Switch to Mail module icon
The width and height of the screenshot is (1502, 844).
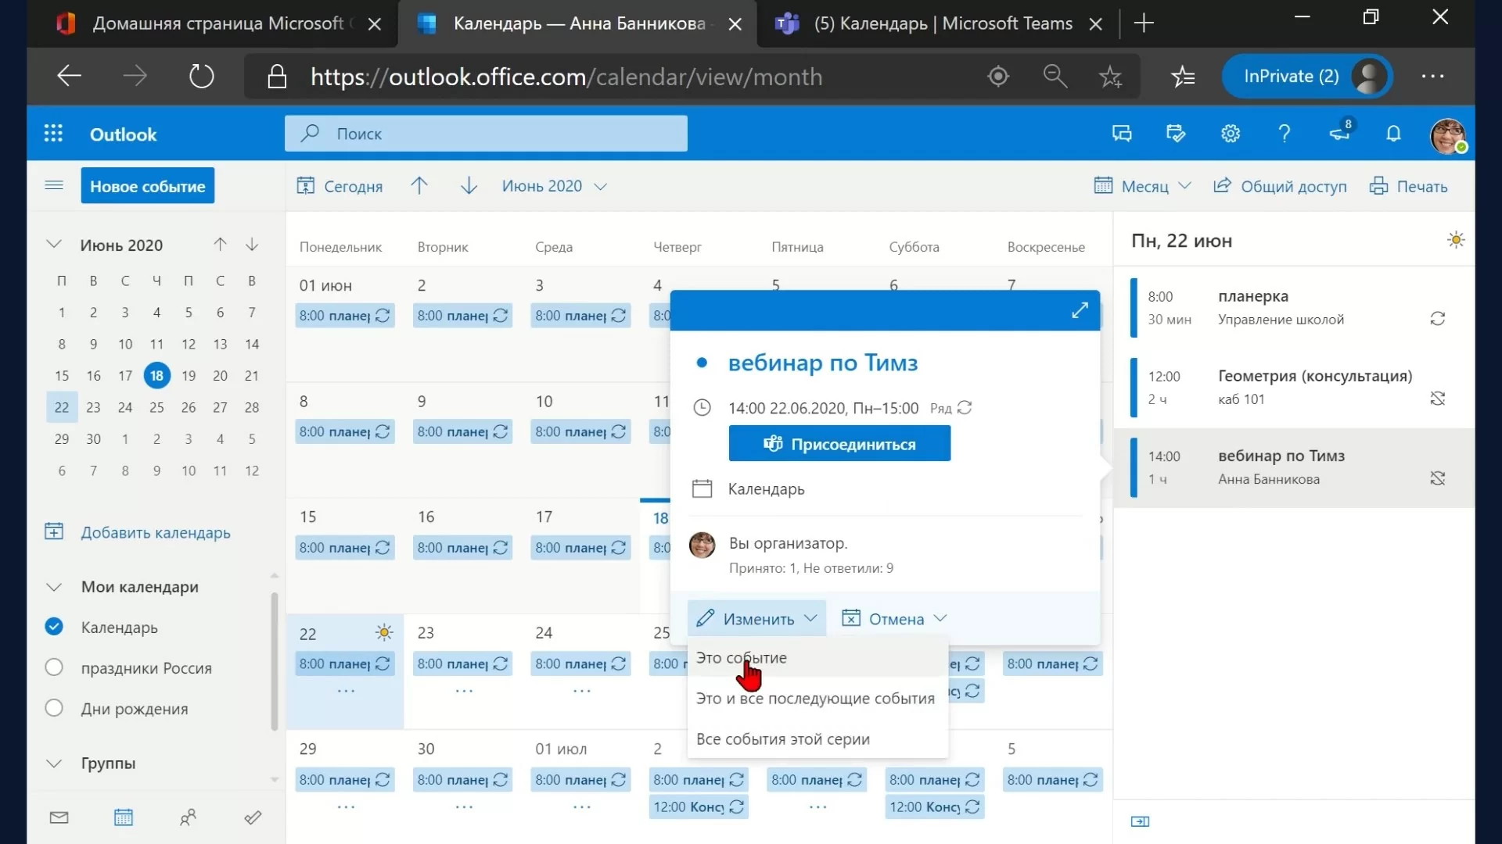59,817
